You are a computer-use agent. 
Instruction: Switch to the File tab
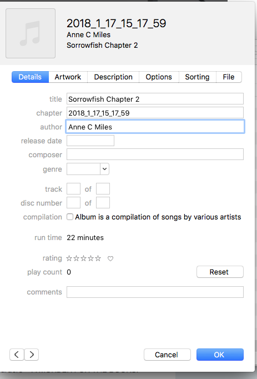point(229,77)
